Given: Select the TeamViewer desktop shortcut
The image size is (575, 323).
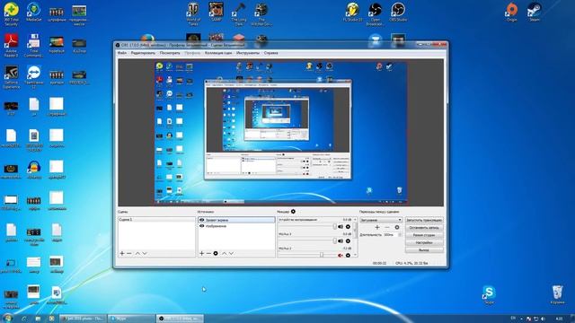Looking at the screenshot, I should pyautogui.click(x=34, y=77).
